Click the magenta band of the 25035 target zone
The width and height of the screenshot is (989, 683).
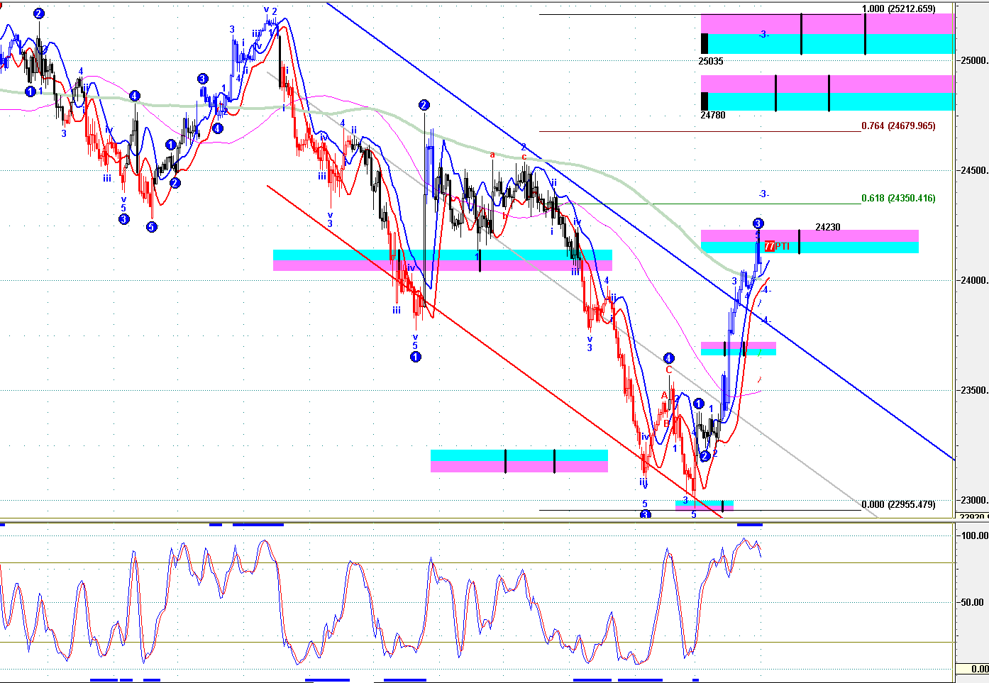(x=827, y=23)
